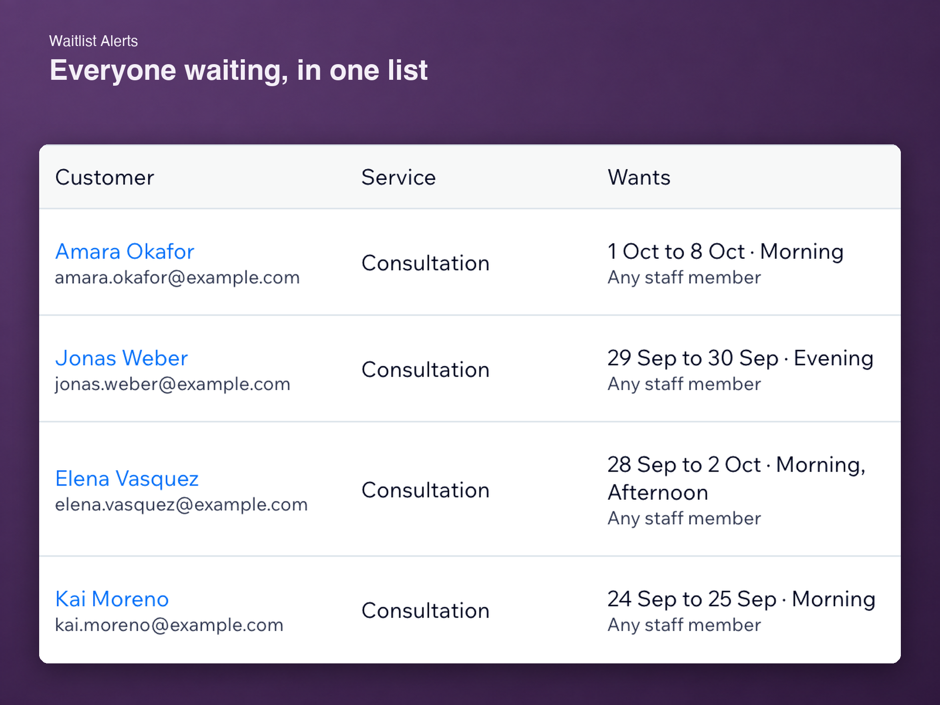
Task: Open Elena Vasquez's customer profile link
Action: coord(127,479)
